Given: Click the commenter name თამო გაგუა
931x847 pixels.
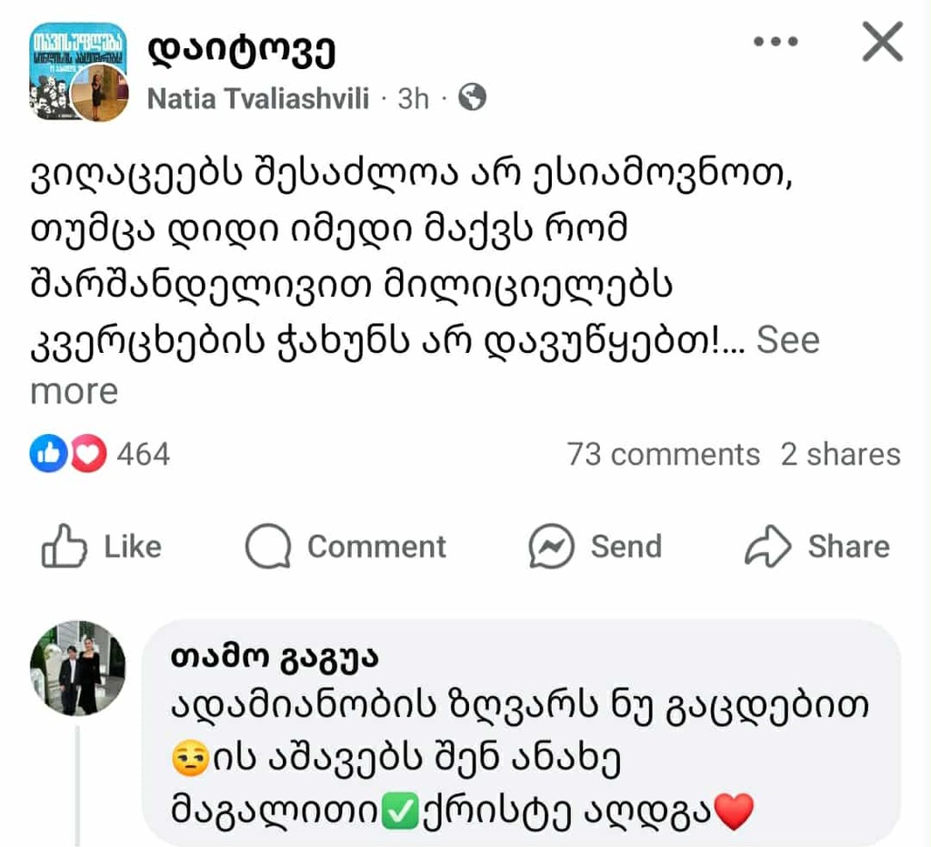Looking at the screenshot, I should (x=274, y=659).
